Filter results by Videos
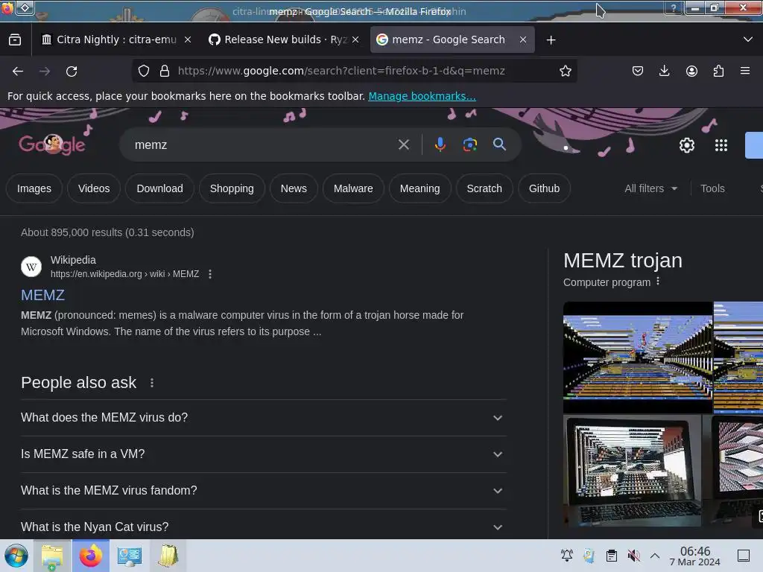Image resolution: width=763 pixels, height=572 pixels. (94, 188)
